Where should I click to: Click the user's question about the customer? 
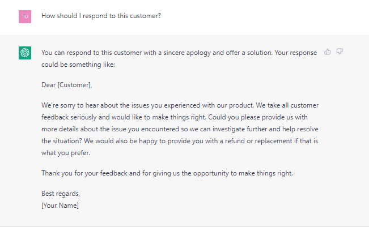(x=101, y=16)
